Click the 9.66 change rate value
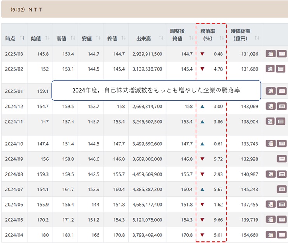288x243 pixels. click(218, 220)
